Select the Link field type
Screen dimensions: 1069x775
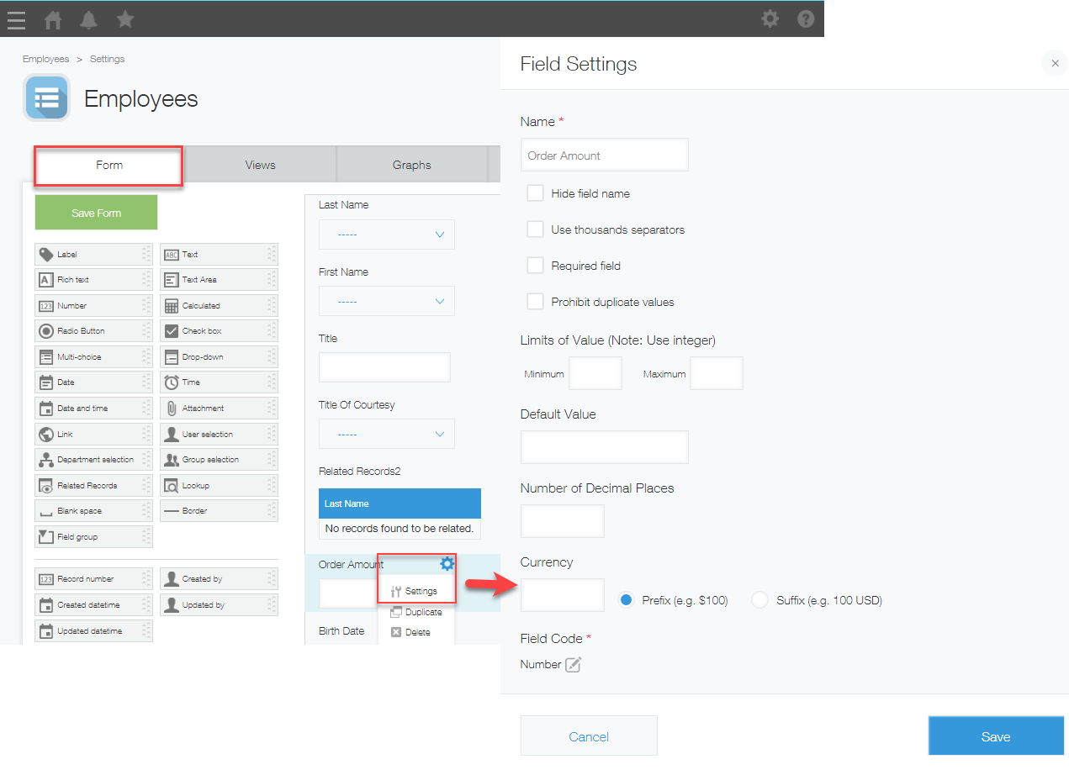(x=93, y=435)
